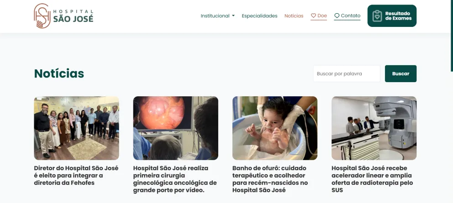The image size is (453, 203).
Task: Click the Hospital São José logo emblem
Action: pos(42,16)
